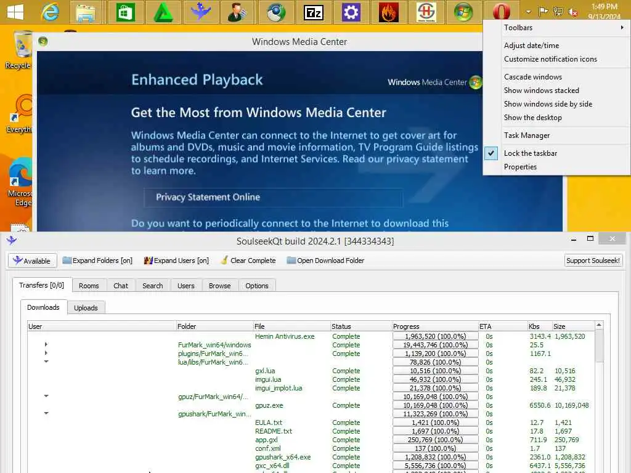
Task: Click the muted volume tray icon
Action: [572, 12]
